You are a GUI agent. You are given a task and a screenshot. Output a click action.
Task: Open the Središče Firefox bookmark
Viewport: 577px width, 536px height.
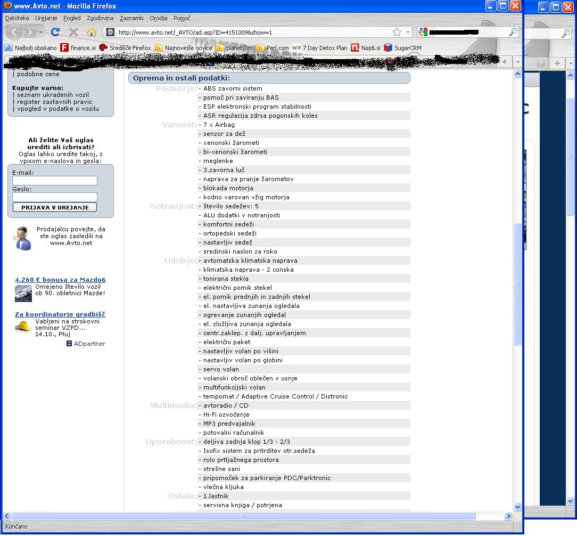click(125, 48)
